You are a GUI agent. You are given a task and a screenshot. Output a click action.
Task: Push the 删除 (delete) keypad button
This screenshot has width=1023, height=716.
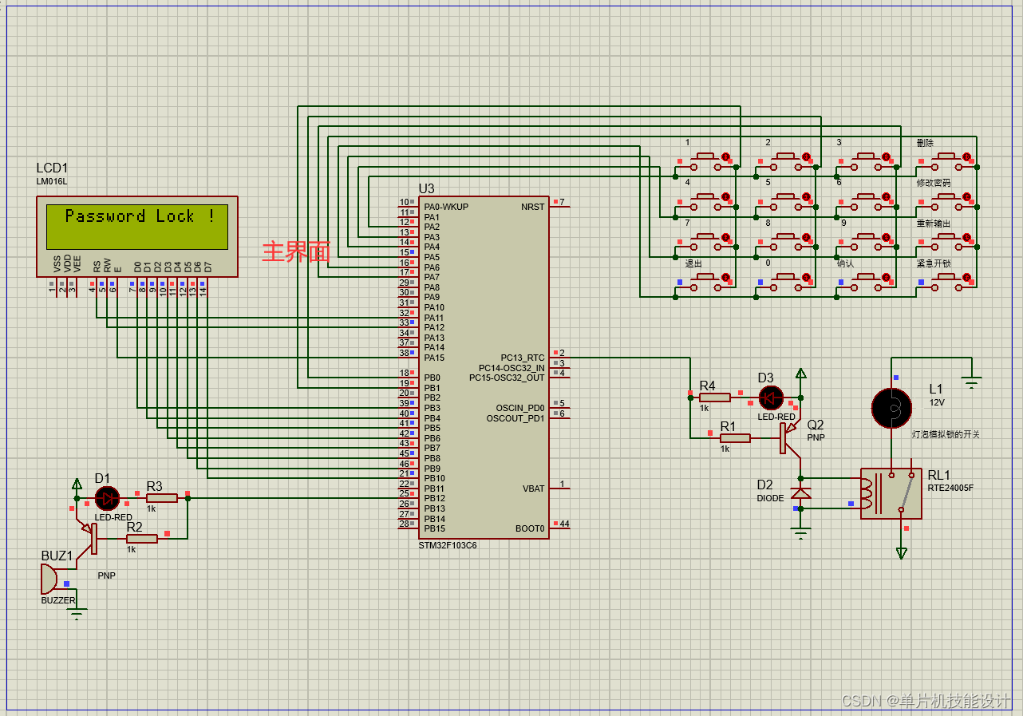[x=946, y=160]
